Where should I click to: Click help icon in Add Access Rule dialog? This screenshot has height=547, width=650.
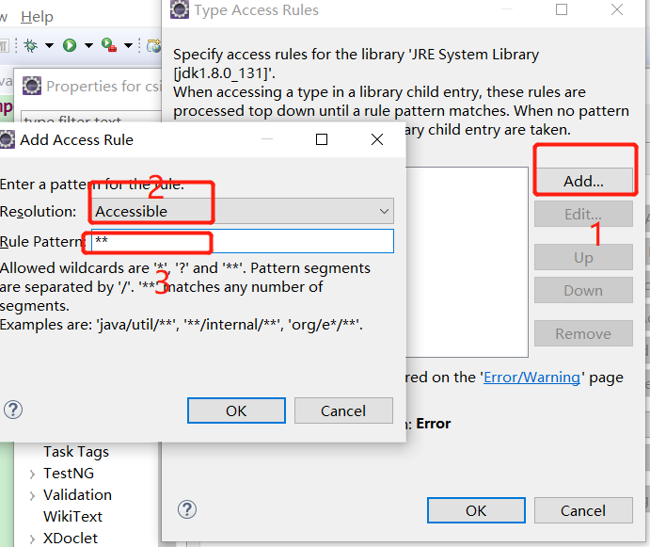click(13, 410)
